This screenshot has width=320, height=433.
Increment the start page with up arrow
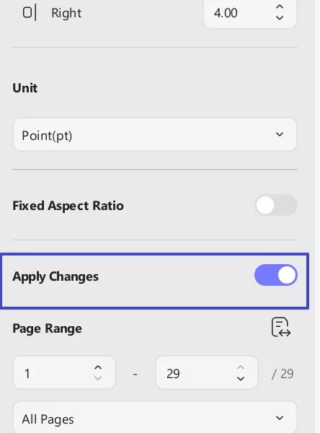[98, 368]
